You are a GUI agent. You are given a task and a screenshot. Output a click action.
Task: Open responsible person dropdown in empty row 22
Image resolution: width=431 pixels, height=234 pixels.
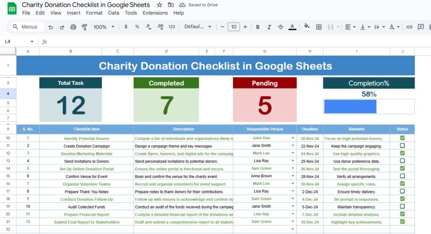(x=293, y=229)
